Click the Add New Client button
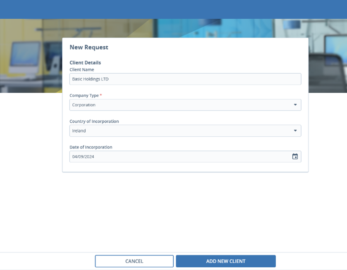This screenshot has height=270, width=347. [x=226, y=261]
